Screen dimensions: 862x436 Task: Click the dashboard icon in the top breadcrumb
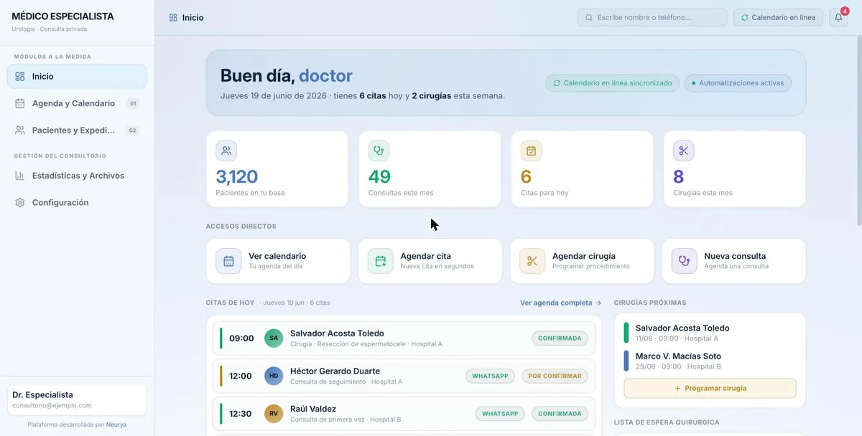[173, 17]
